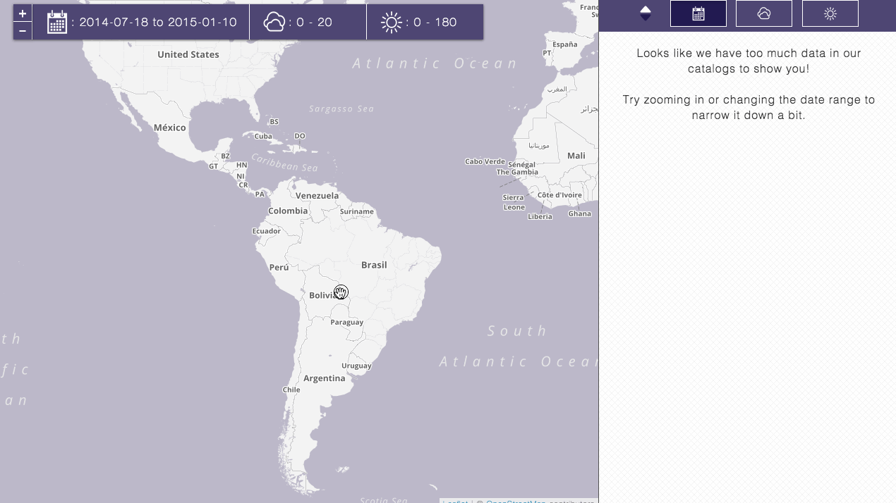Click the Liberia map label
The height and width of the screenshot is (503, 896).
540,216
